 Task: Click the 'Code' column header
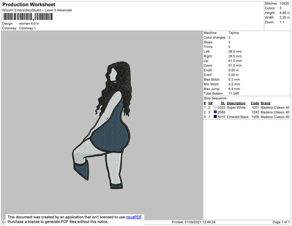click(x=255, y=103)
